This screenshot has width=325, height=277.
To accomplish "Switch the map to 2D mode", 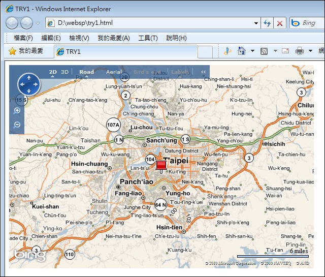I will pos(53,72).
